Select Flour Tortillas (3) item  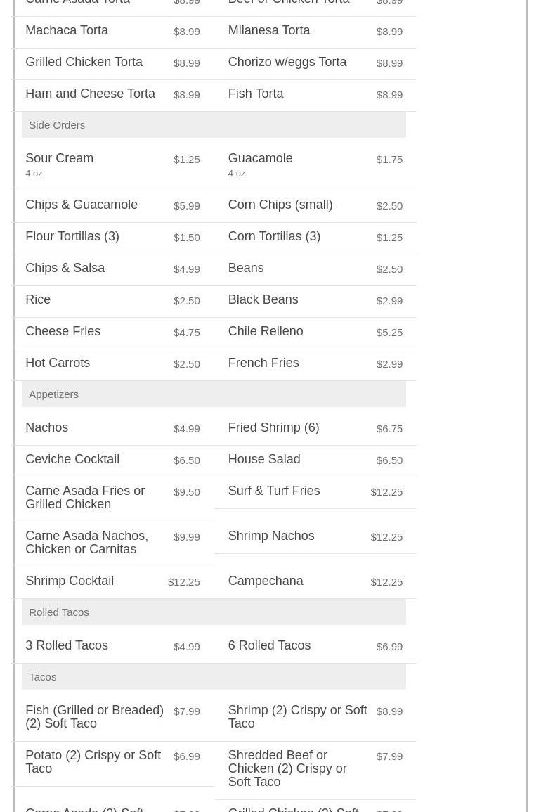(72, 237)
